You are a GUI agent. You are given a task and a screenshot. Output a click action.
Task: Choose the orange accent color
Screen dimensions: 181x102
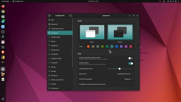tap(88, 46)
